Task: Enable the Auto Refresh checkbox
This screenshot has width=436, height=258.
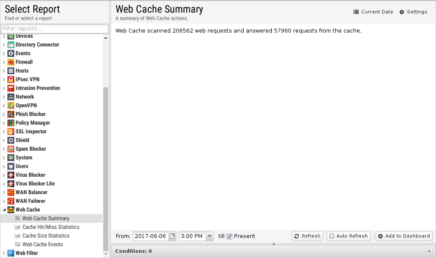Action: pyautogui.click(x=332, y=236)
